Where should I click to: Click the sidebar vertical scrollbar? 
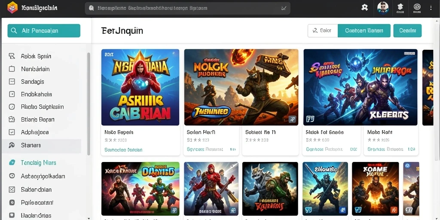click(x=89, y=104)
